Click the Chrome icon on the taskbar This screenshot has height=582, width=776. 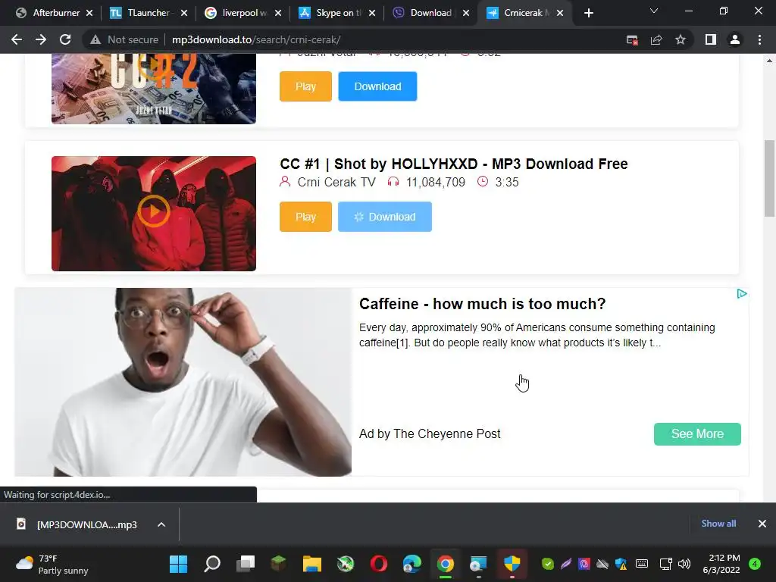point(446,564)
